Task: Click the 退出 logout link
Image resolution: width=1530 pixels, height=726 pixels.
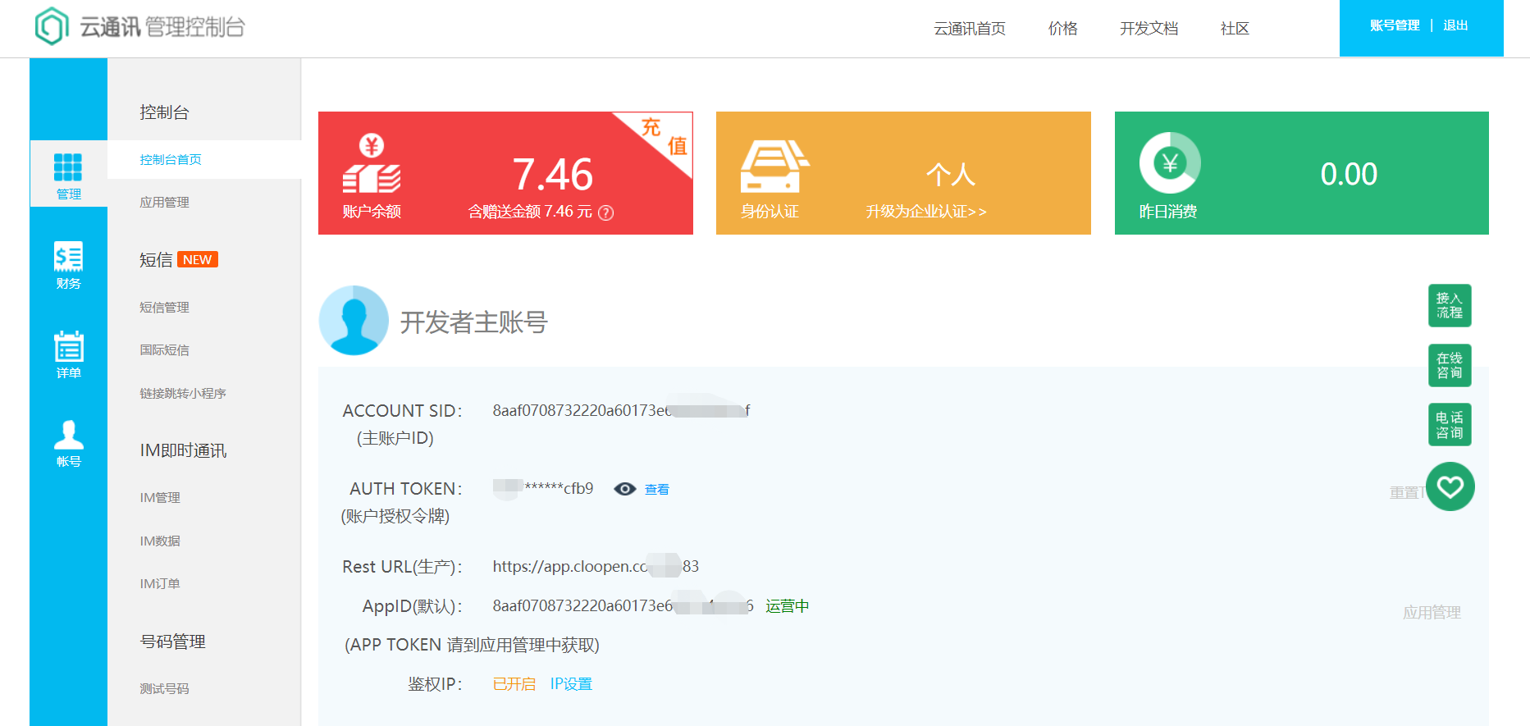Action: click(1455, 25)
